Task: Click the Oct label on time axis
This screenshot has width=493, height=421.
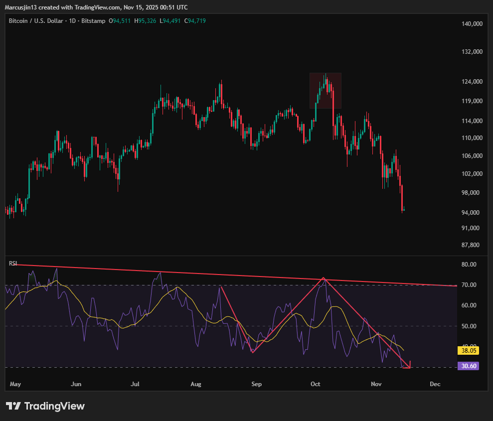Action: pyautogui.click(x=316, y=384)
